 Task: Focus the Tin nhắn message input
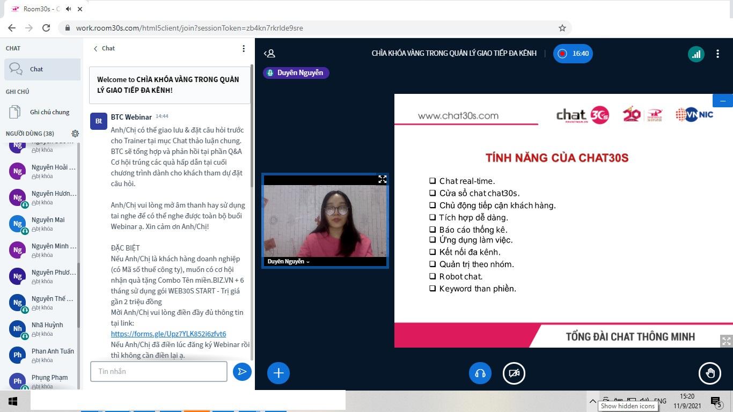point(159,371)
